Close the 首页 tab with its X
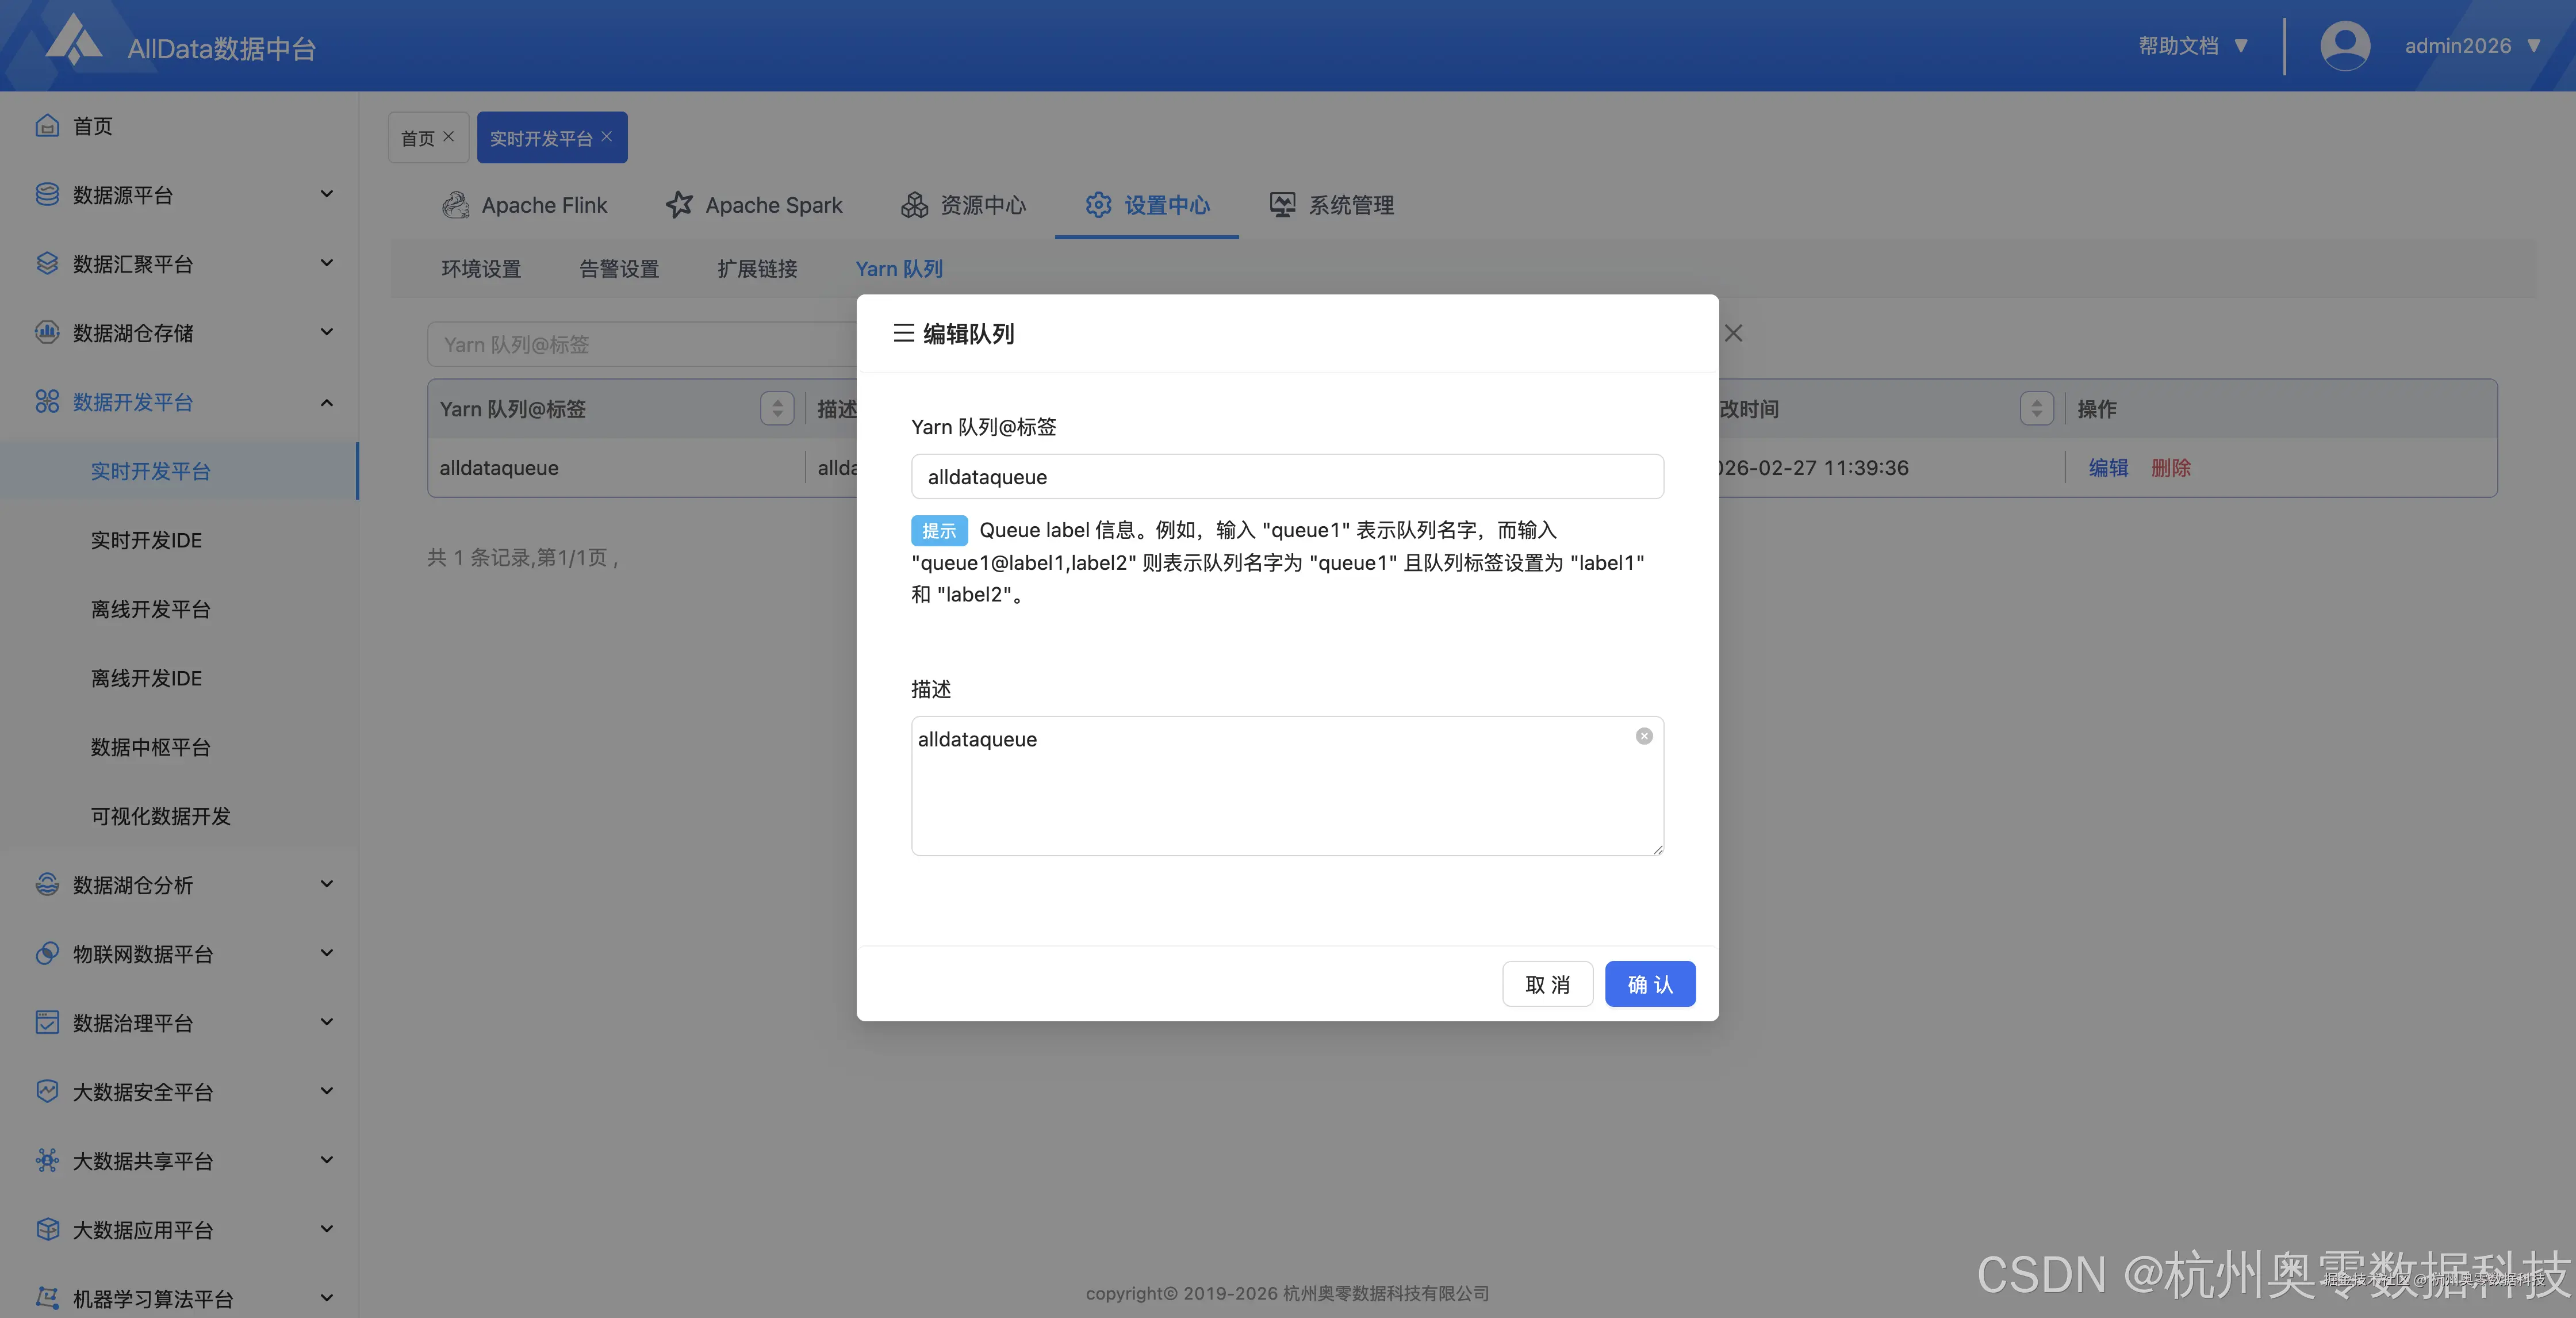Screen dimensions: 2576x1318 pos(448,136)
